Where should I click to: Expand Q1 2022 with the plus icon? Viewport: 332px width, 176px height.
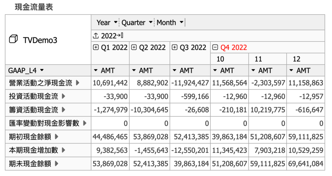tap(96, 47)
